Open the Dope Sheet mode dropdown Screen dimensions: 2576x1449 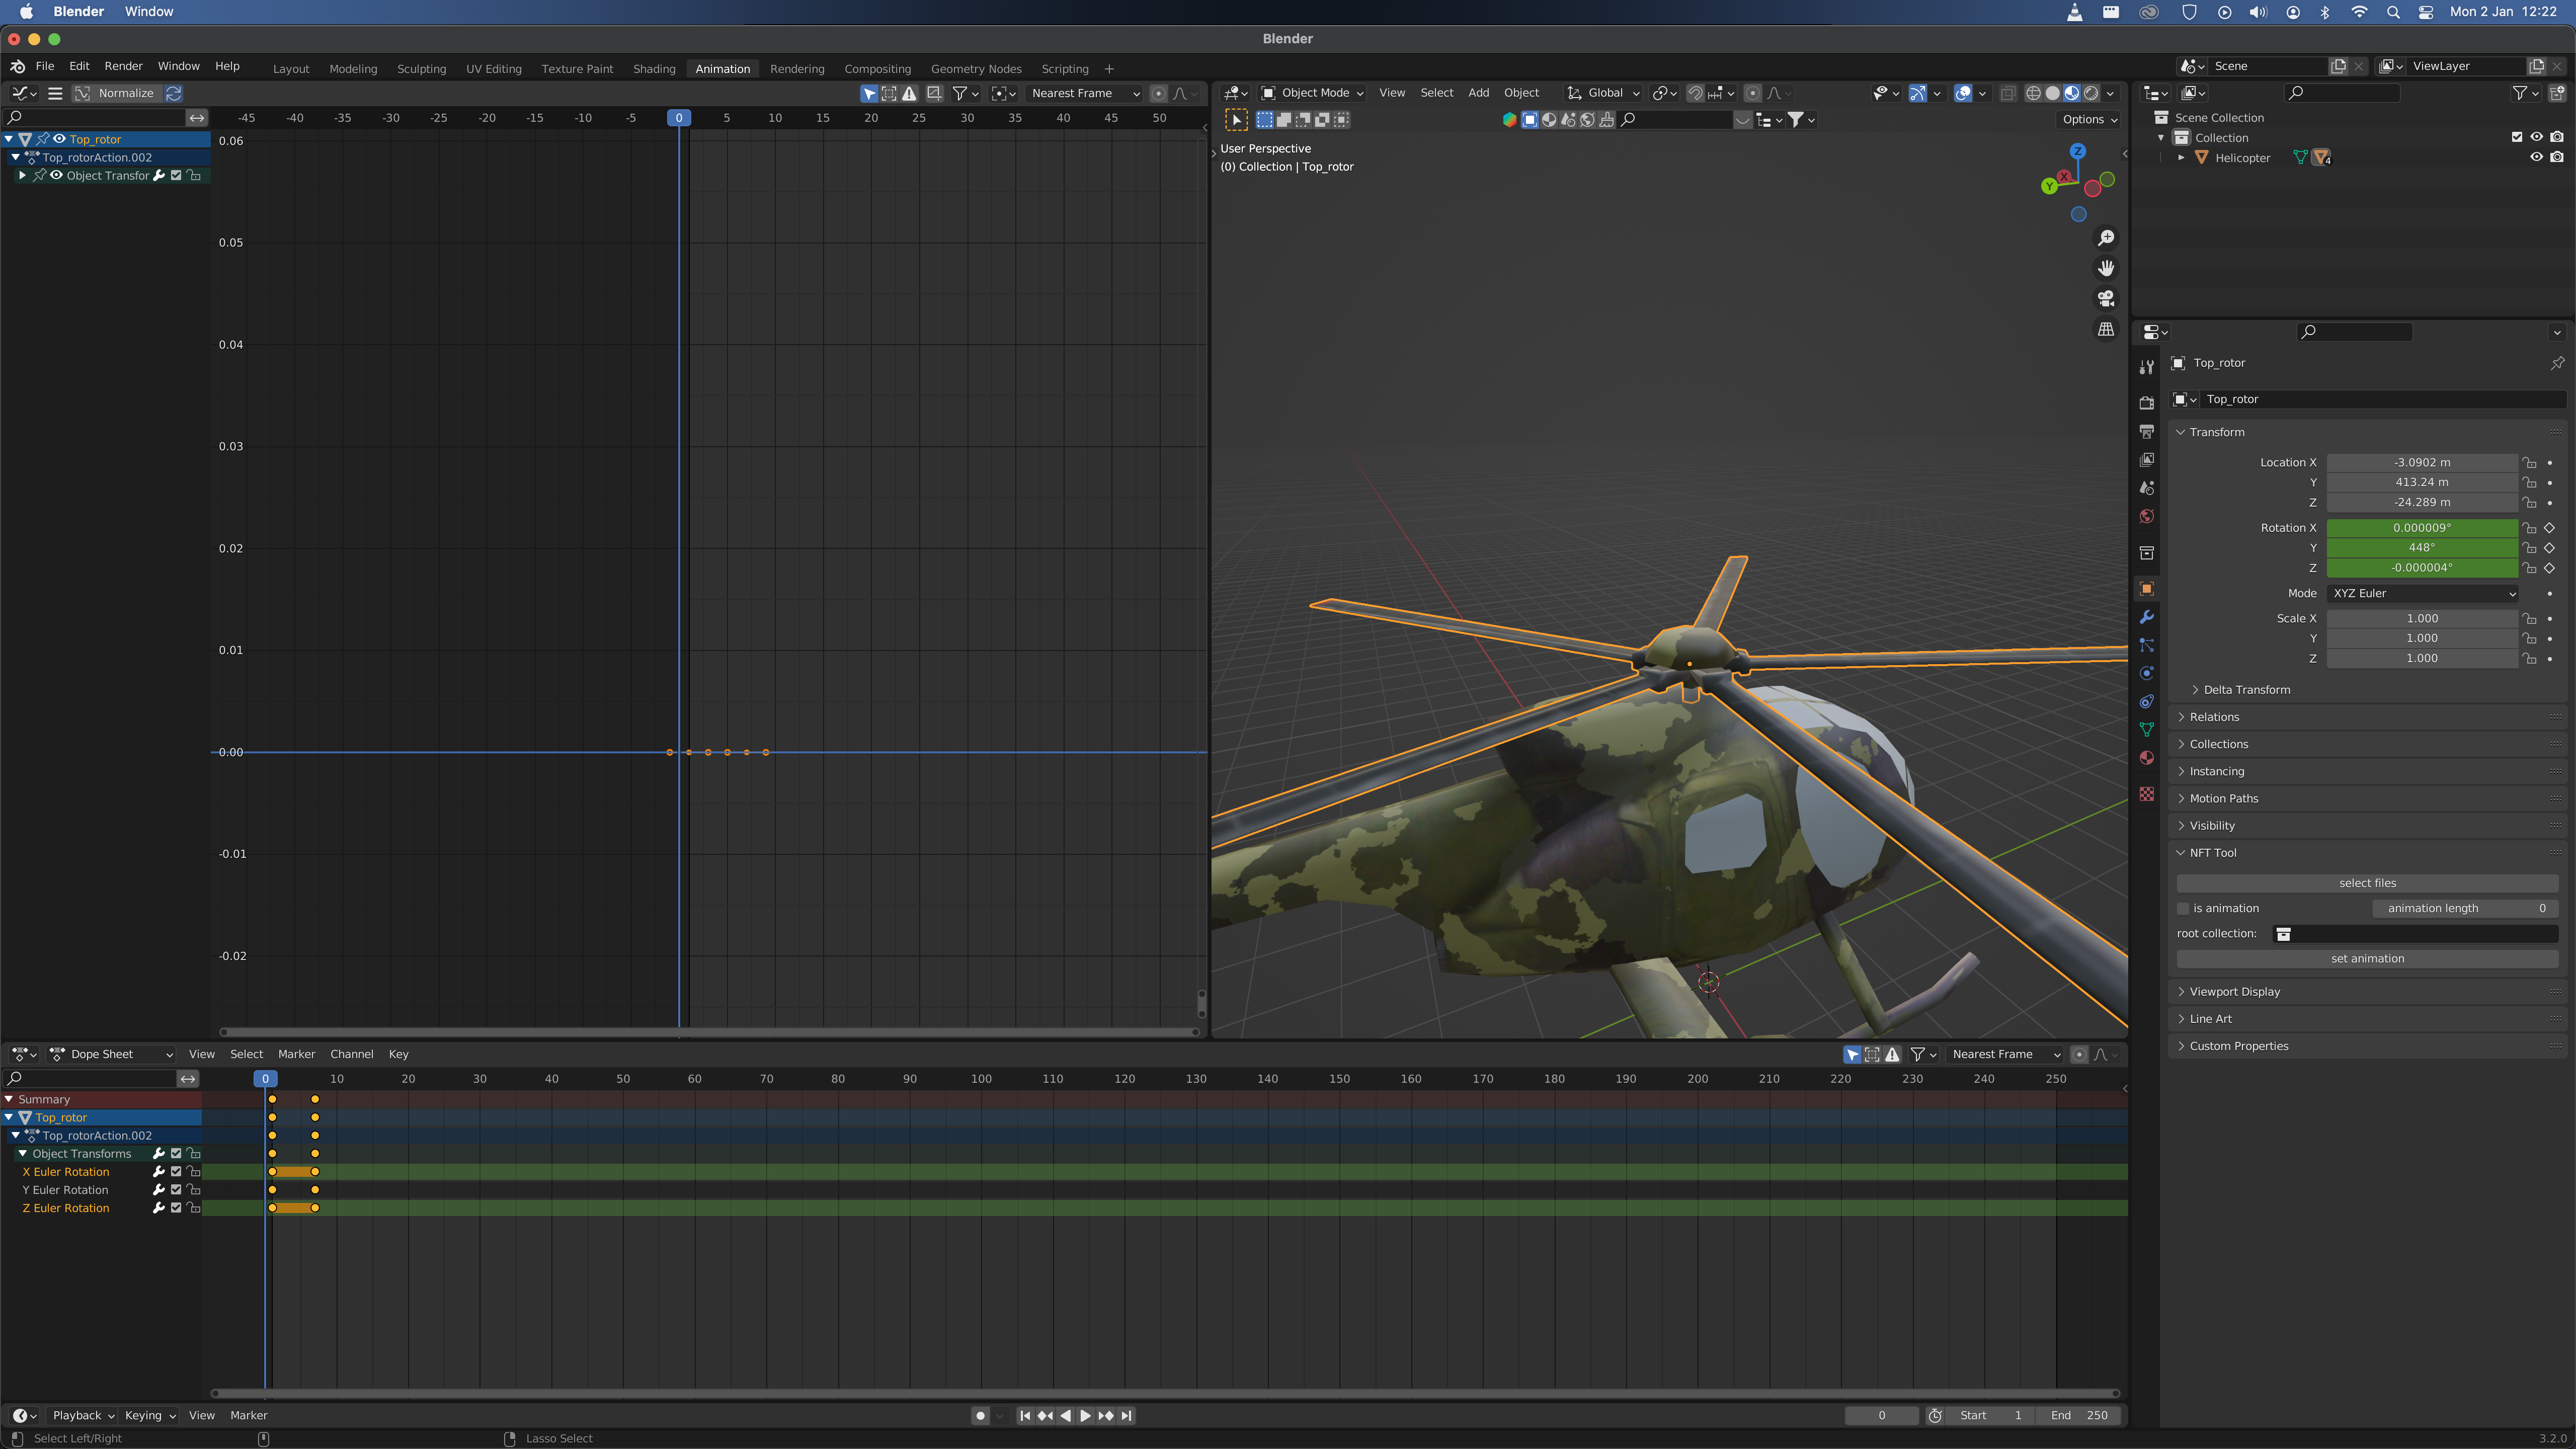click(x=111, y=1054)
